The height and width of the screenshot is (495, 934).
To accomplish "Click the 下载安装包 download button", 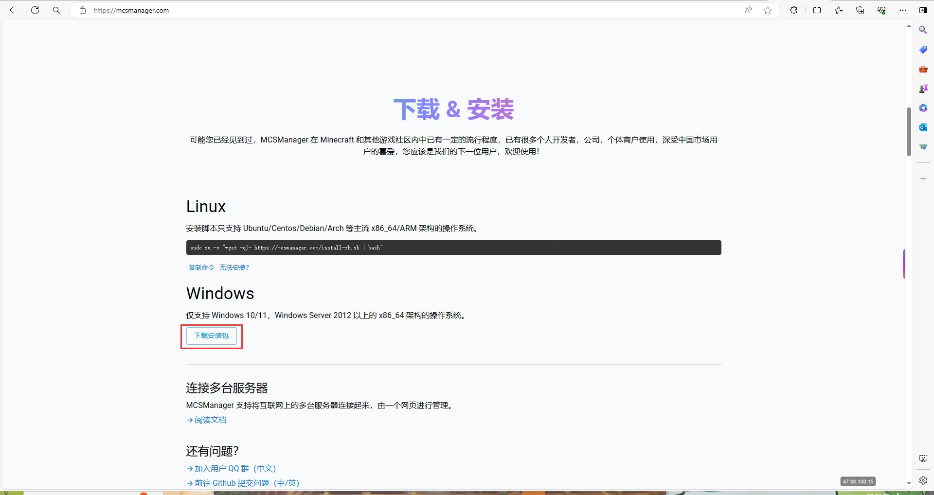I will 211,336.
